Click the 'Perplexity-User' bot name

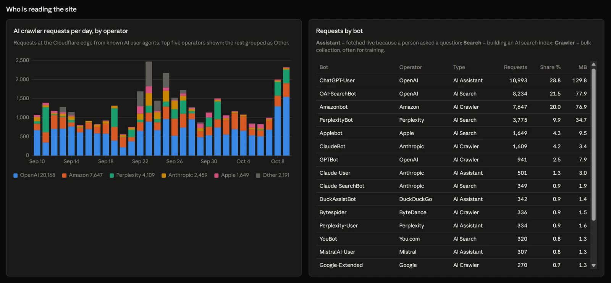339,226
